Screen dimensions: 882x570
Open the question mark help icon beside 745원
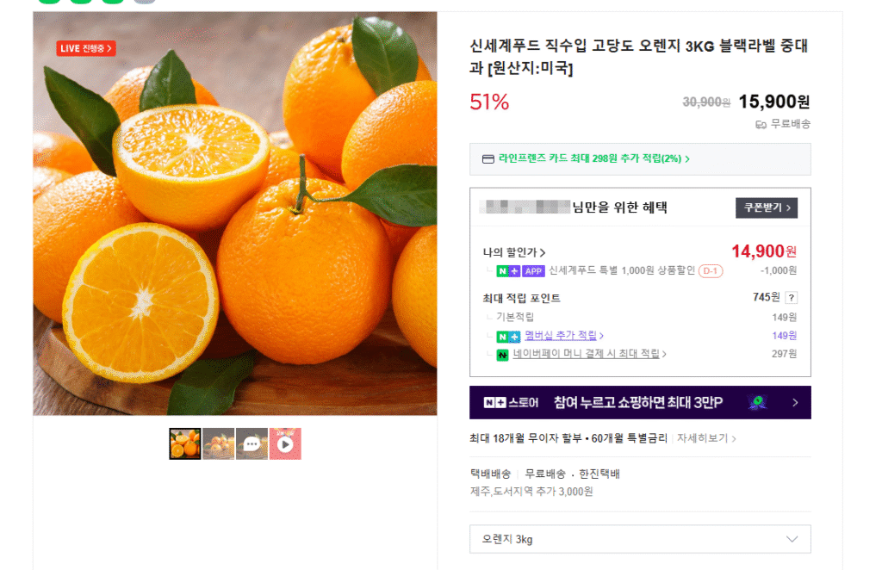[x=790, y=295]
